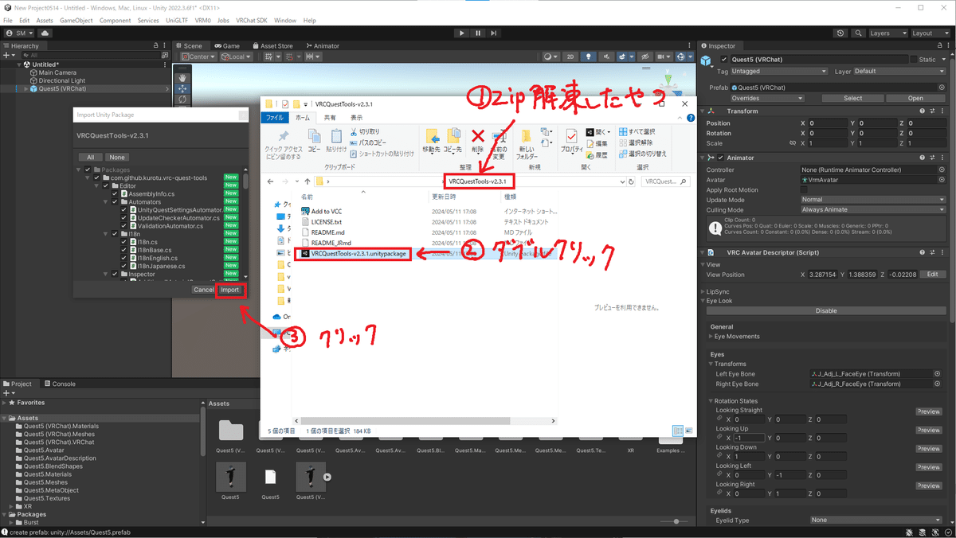Select the Rotate tool in Scene
Screen dimensions: 956x538
(x=182, y=100)
